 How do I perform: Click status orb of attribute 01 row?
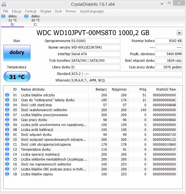7,95
